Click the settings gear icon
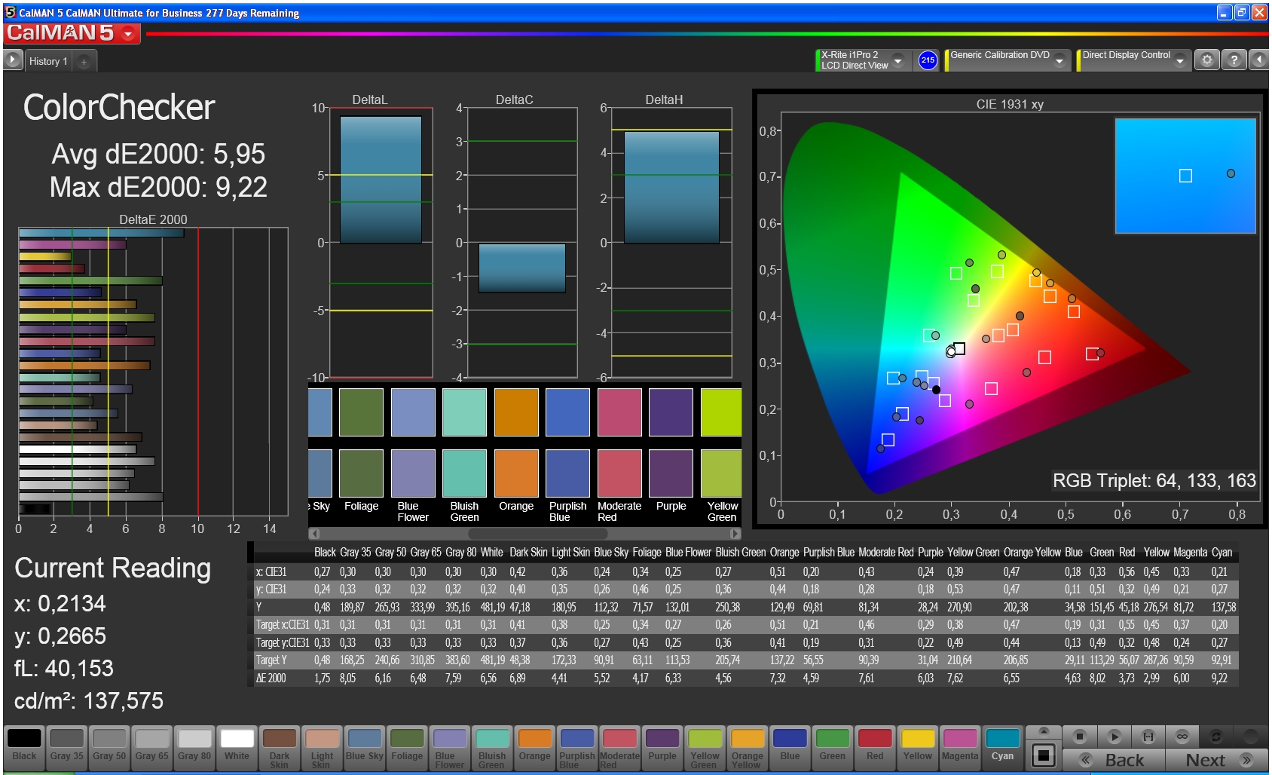The image size is (1272, 775). click(x=1206, y=60)
